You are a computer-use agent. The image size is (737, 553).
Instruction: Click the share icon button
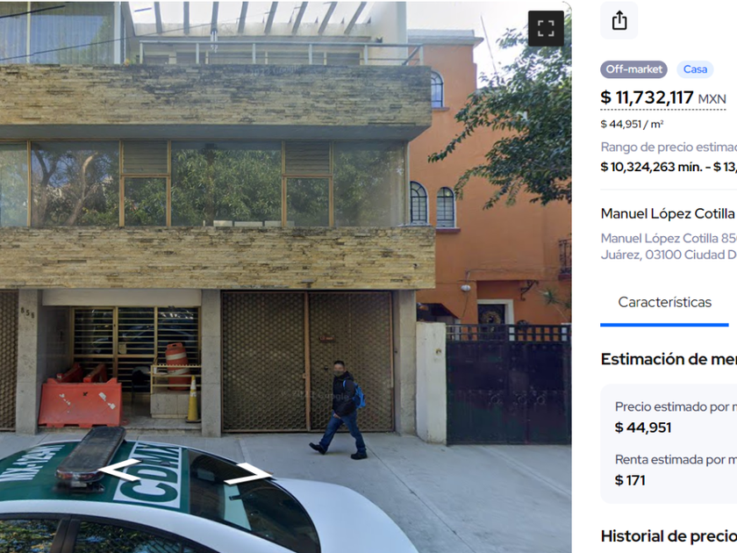619,21
